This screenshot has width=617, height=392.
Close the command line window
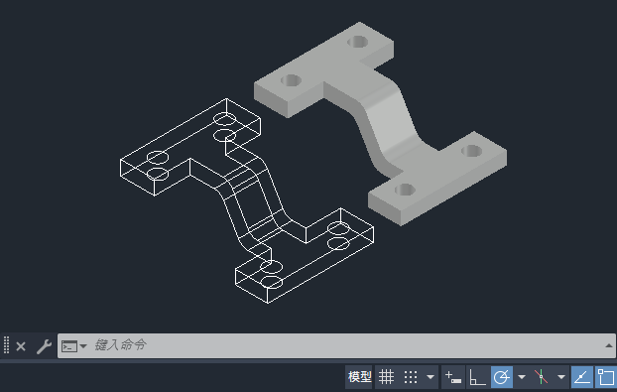coord(21,346)
